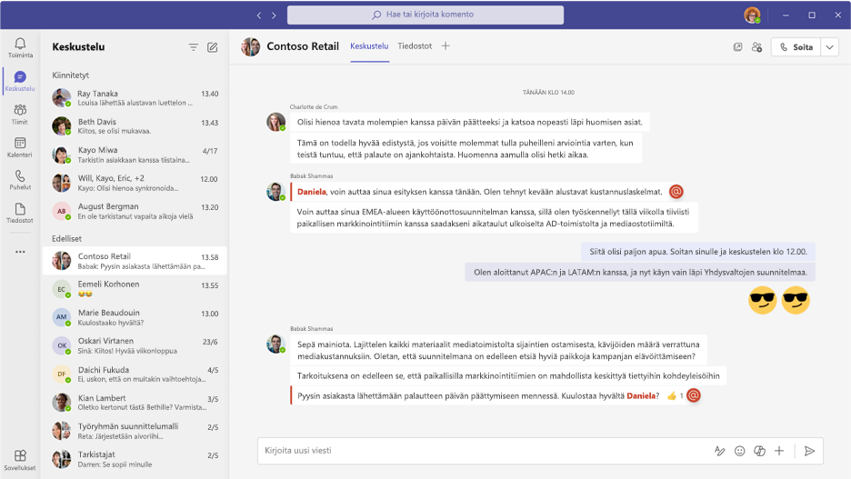This screenshot has width=851, height=479.
Task: Open the Sovellukset apps icon
Action: [x=20, y=460]
